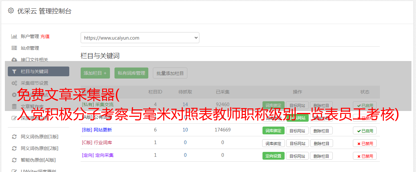Click 词库绑定 in the 采集交流 row
Image resolution: width=416 pixels, height=172 pixels.
[274, 105]
